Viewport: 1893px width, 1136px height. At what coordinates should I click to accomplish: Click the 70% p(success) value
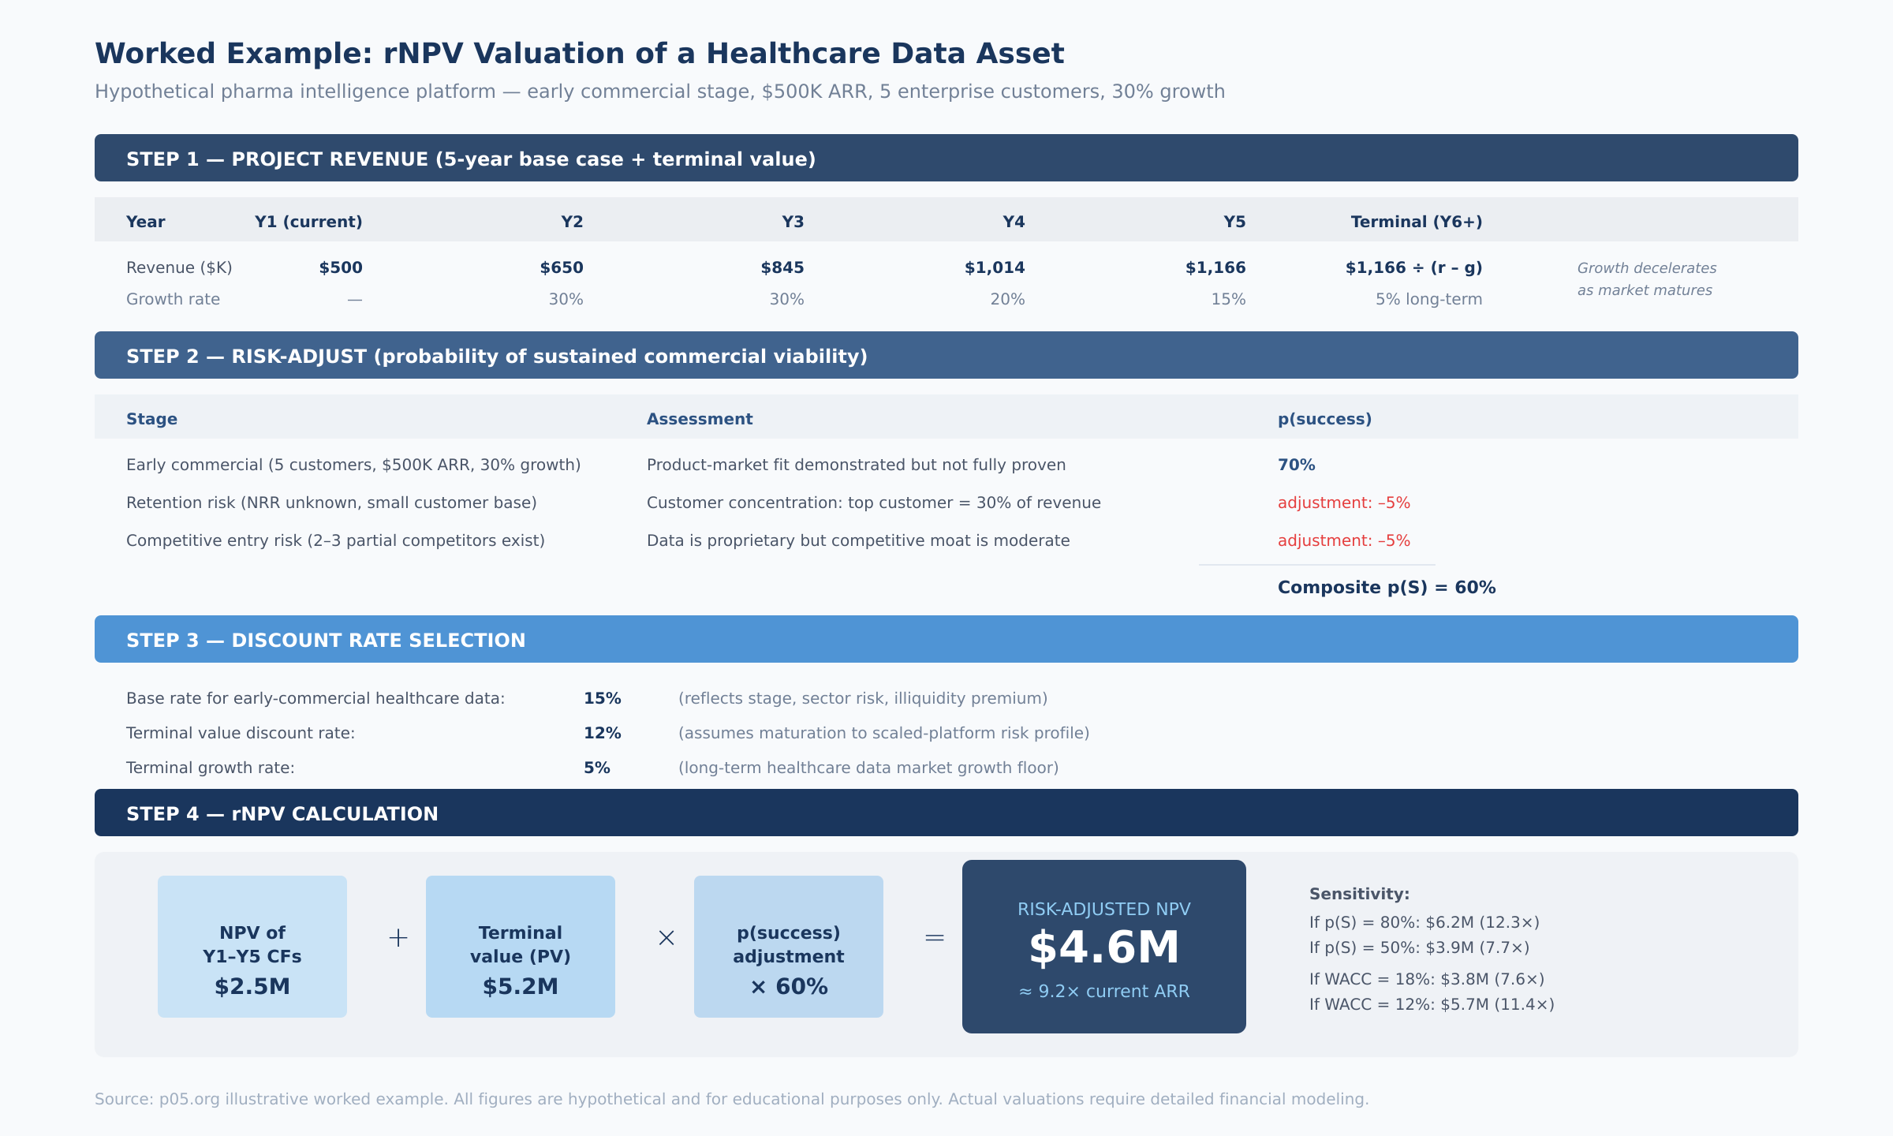pyautogui.click(x=1297, y=465)
